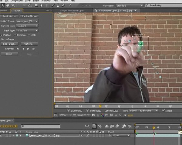Select the Hand tool in toolbar
Viewport: 182px width, 145px height.
(x=8, y=5)
